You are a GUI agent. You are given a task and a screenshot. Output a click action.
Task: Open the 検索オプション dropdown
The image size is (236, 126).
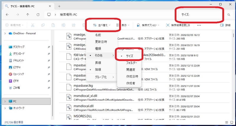148,25
